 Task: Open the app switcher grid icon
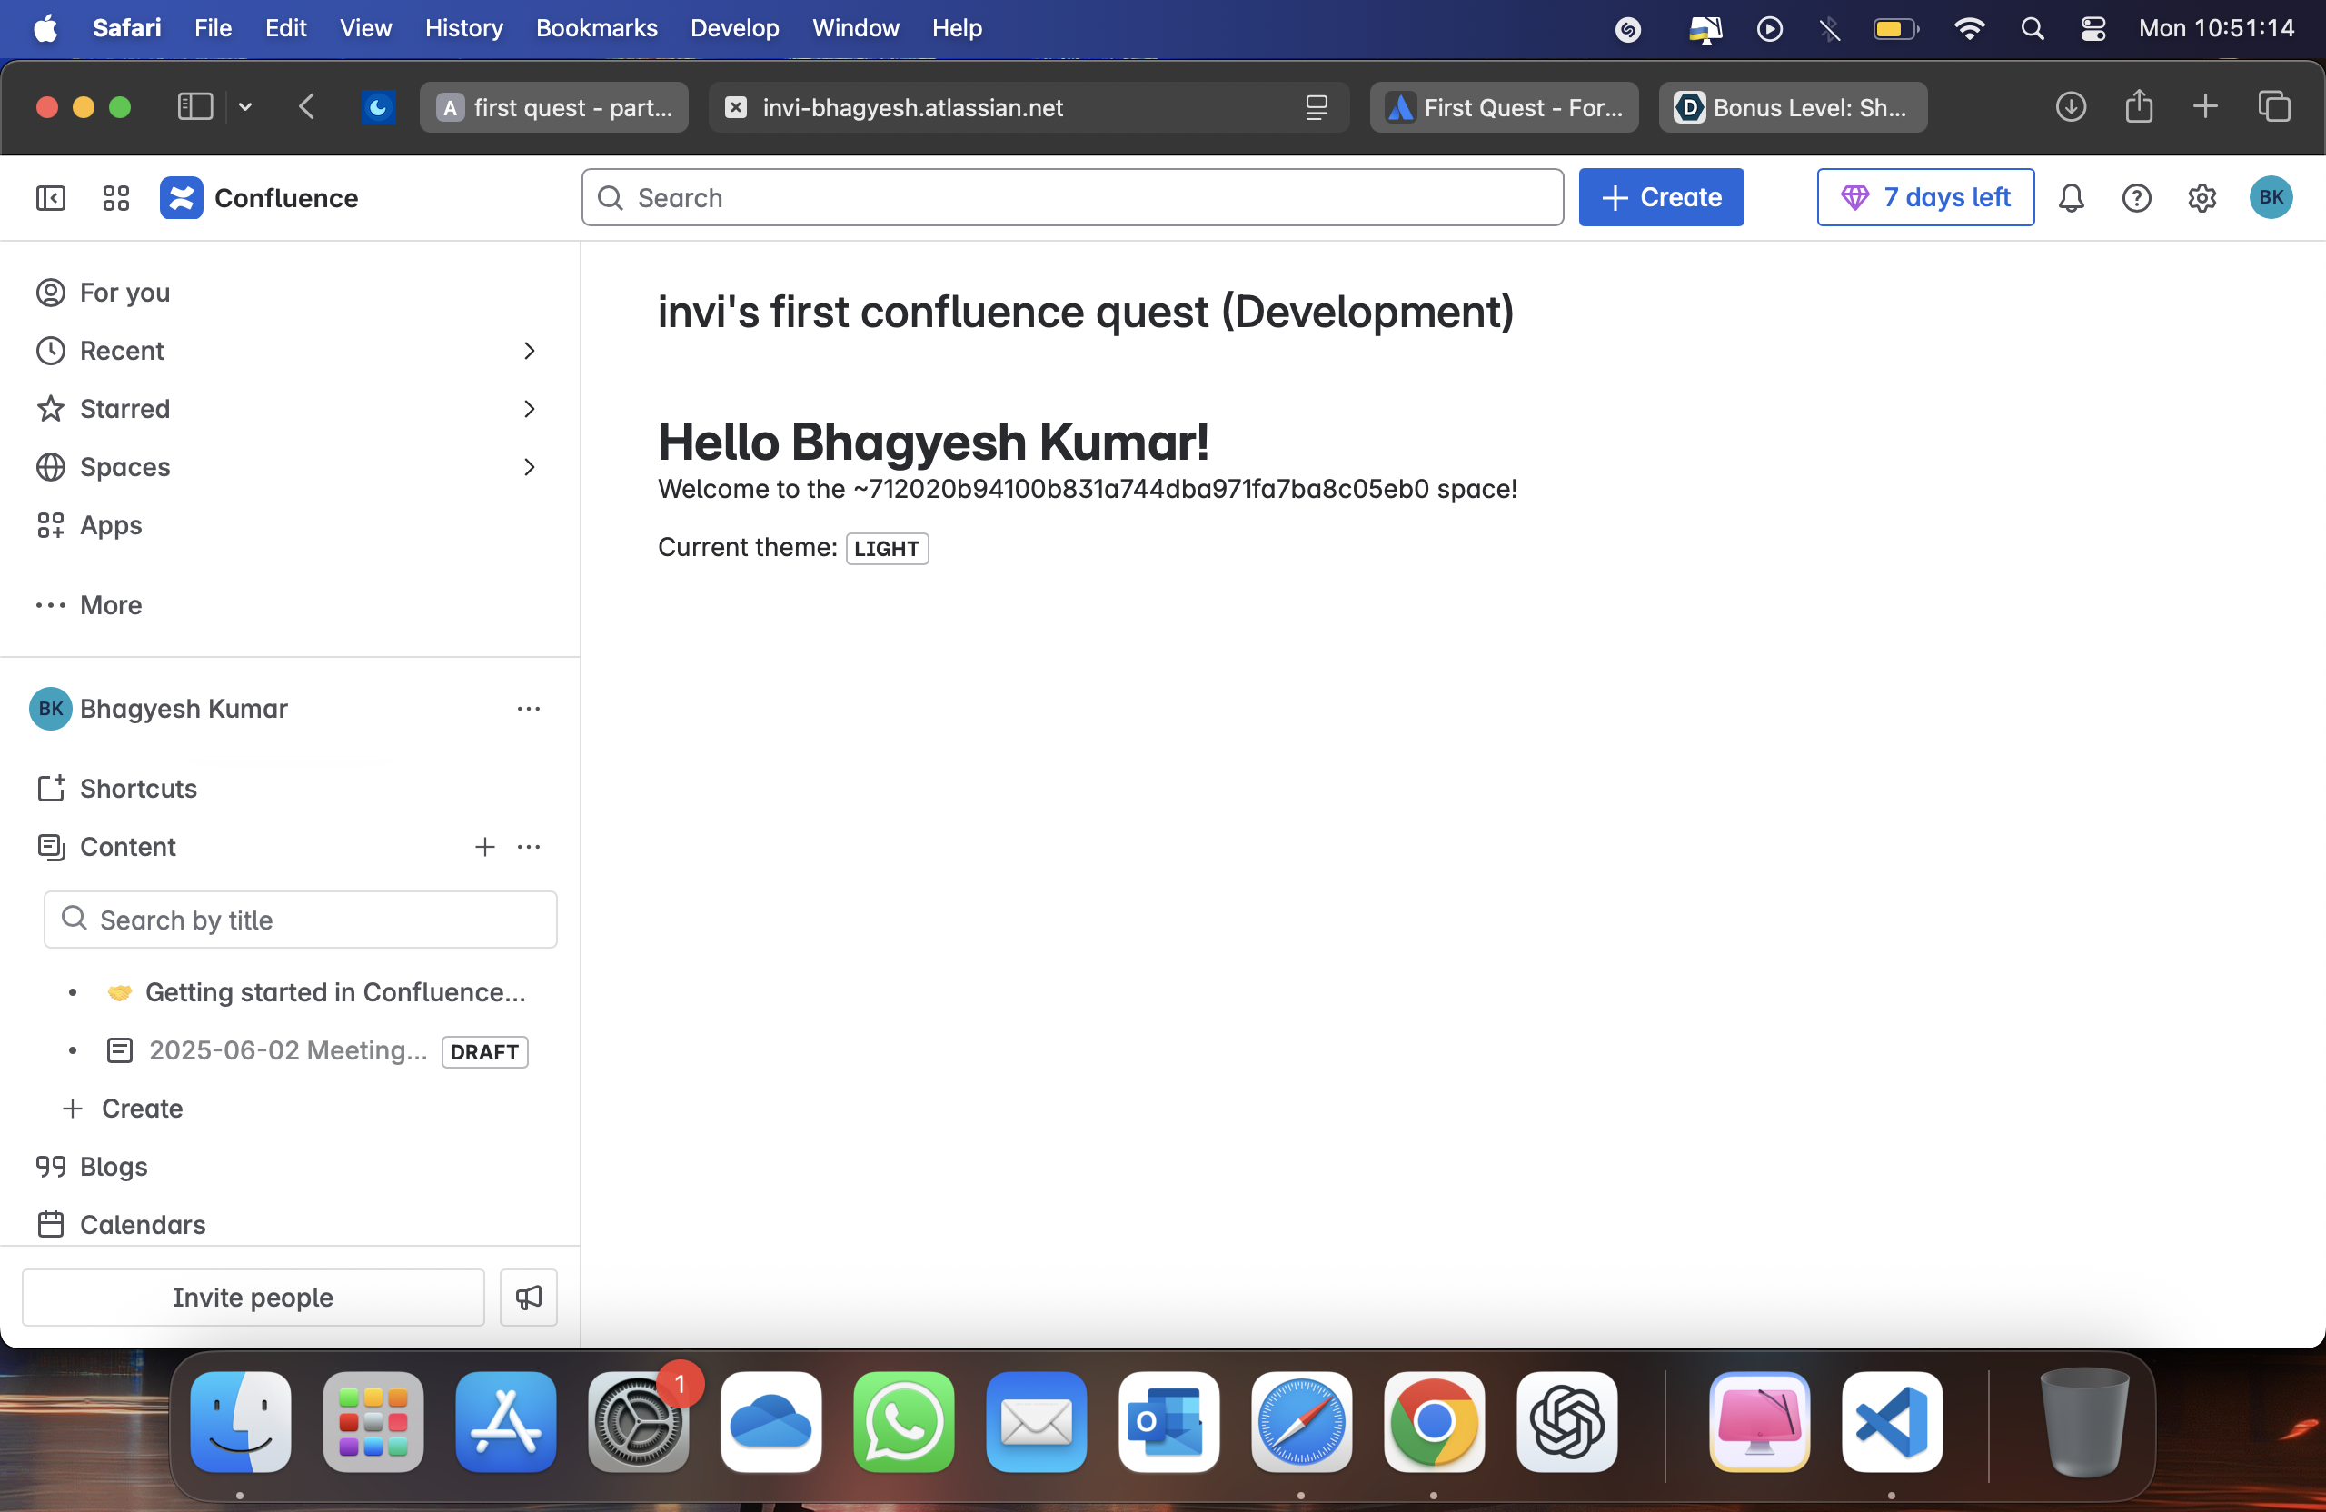click(116, 198)
